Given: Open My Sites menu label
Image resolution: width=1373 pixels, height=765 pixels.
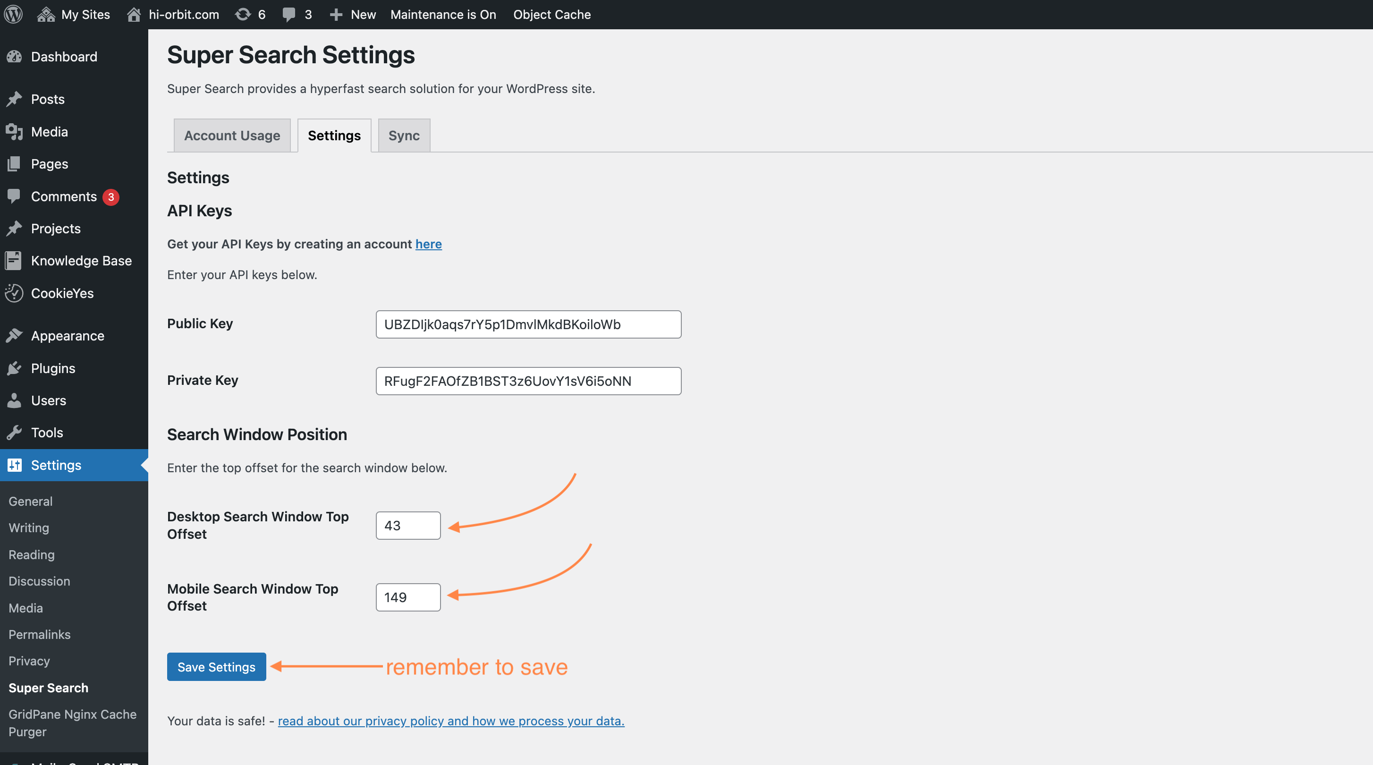Looking at the screenshot, I should coord(85,14).
